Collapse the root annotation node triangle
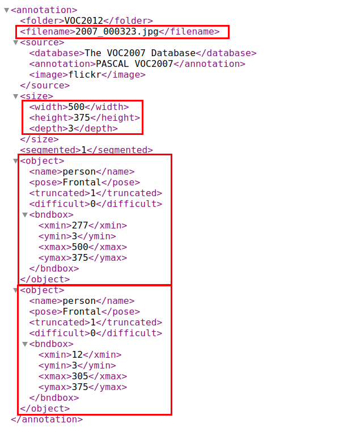The width and height of the screenshot is (356, 436). [x=7, y=10]
